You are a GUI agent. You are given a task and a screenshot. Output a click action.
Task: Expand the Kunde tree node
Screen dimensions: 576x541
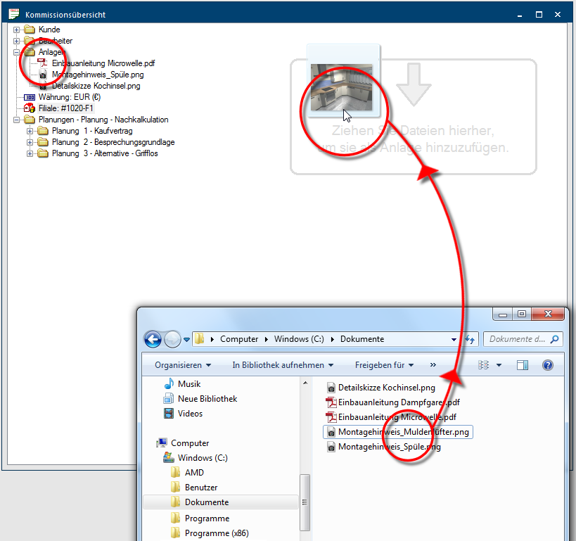17,30
